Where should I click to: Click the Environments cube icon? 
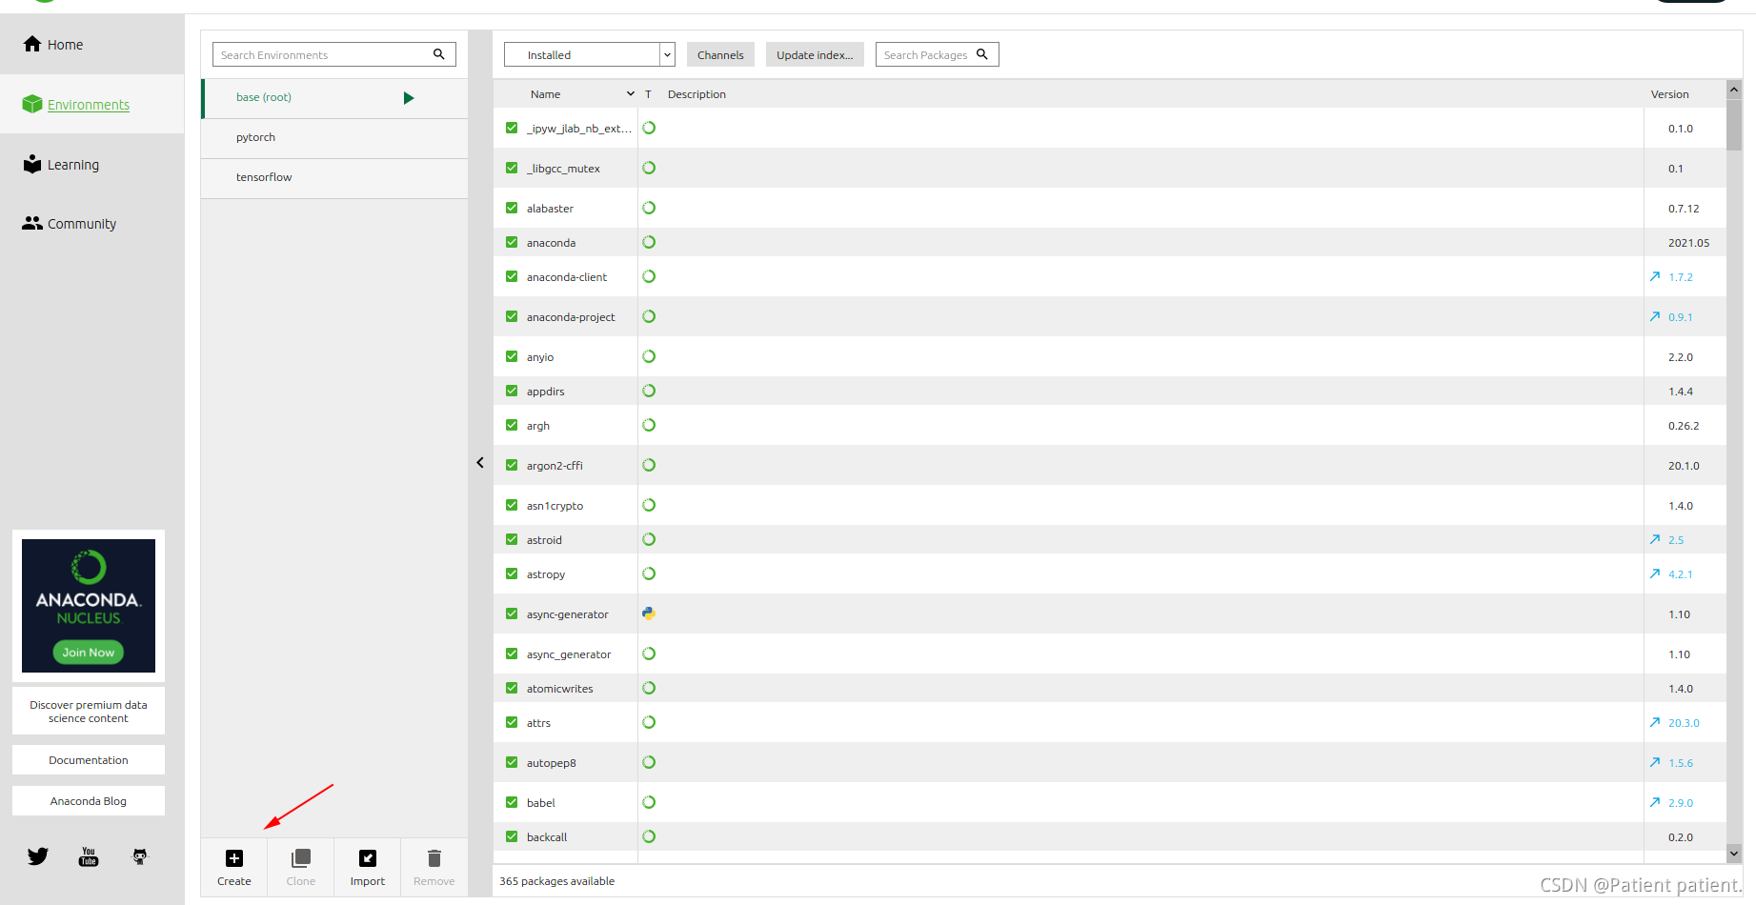tap(32, 104)
